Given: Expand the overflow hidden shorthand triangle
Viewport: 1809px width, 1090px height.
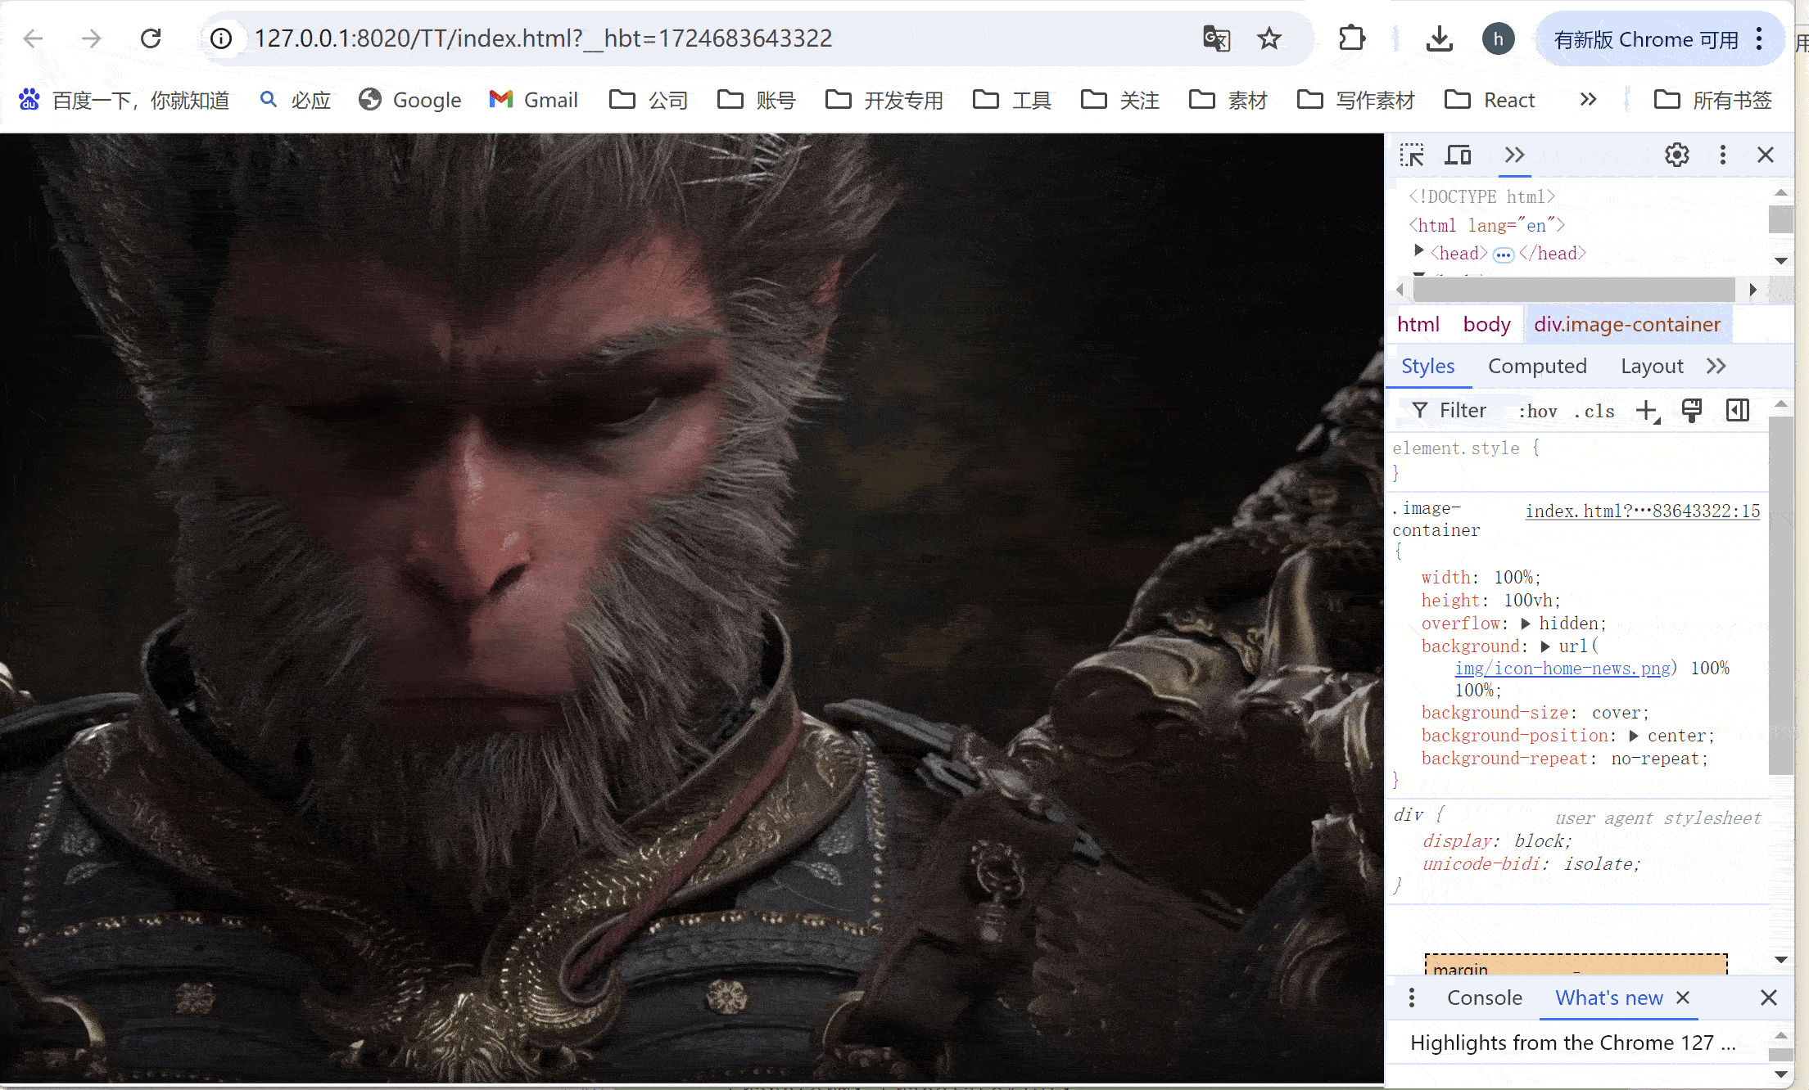Looking at the screenshot, I should pyautogui.click(x=1525, y=624).
